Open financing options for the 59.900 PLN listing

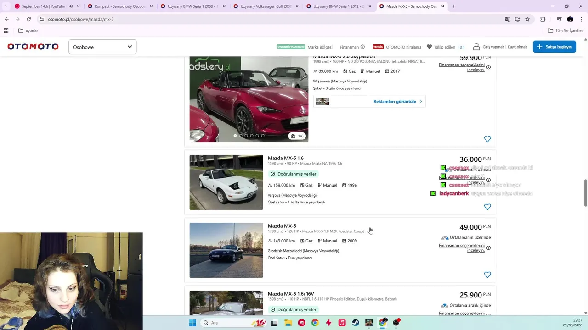click(x=462, y=67)
